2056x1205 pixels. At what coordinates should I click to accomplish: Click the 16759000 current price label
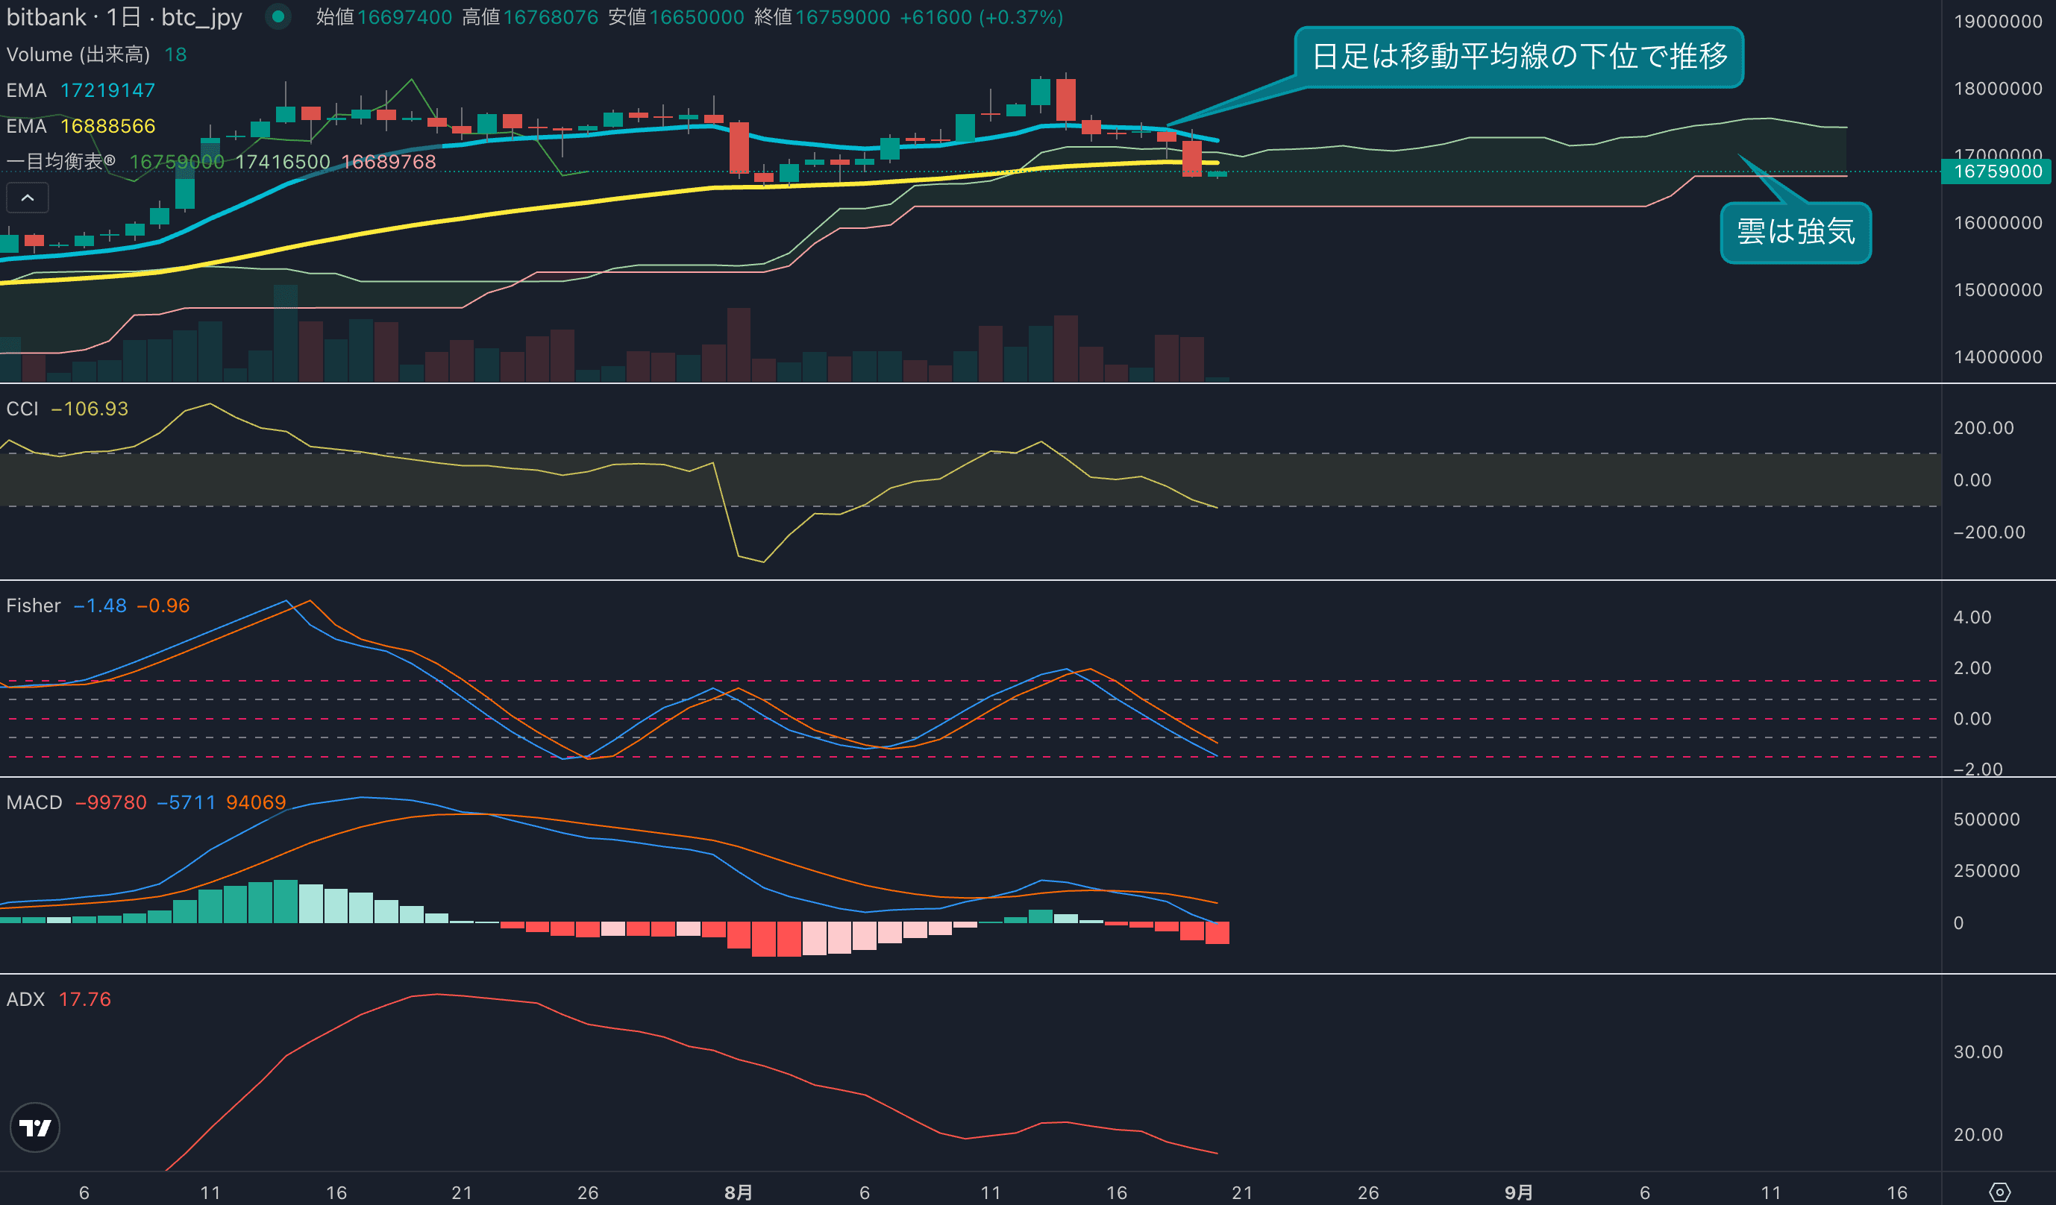(1996, 172)
